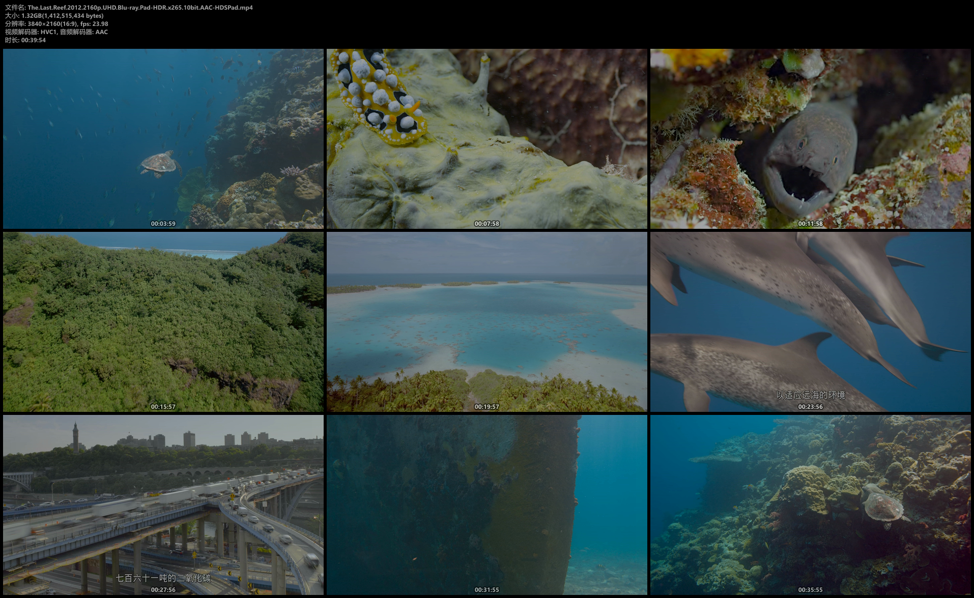Click the moray eel thumbnail
Image resolution: width=974 pixels, height=598 pixels.
tap(810, 138)
